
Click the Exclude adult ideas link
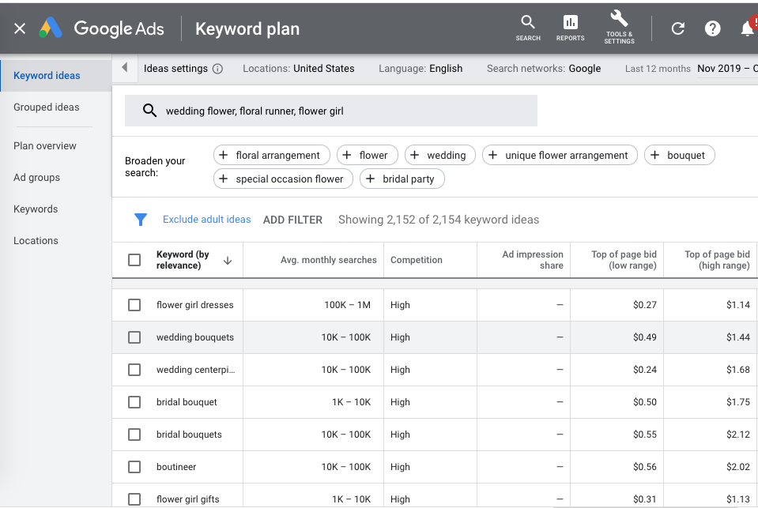coord(206,220)
